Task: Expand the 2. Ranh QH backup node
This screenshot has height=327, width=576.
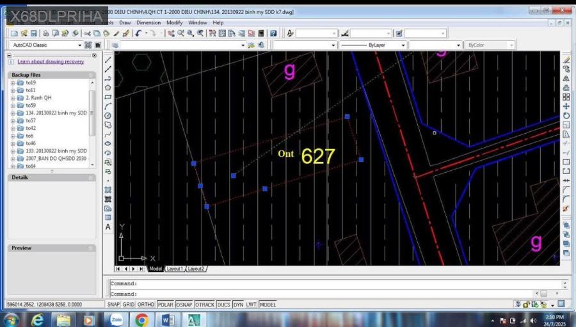Action: coord(12,98)
